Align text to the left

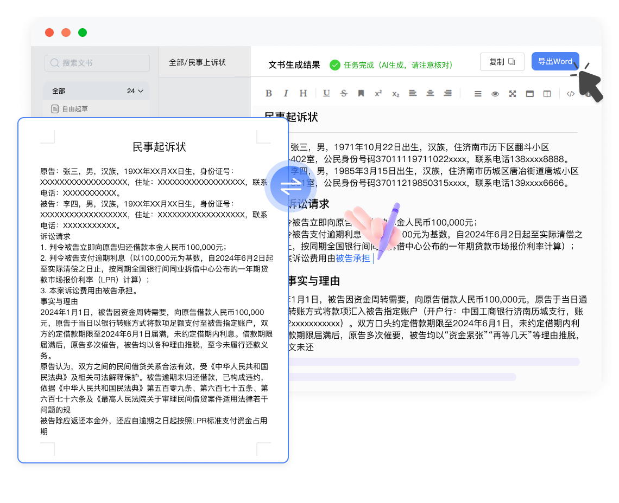413,93
